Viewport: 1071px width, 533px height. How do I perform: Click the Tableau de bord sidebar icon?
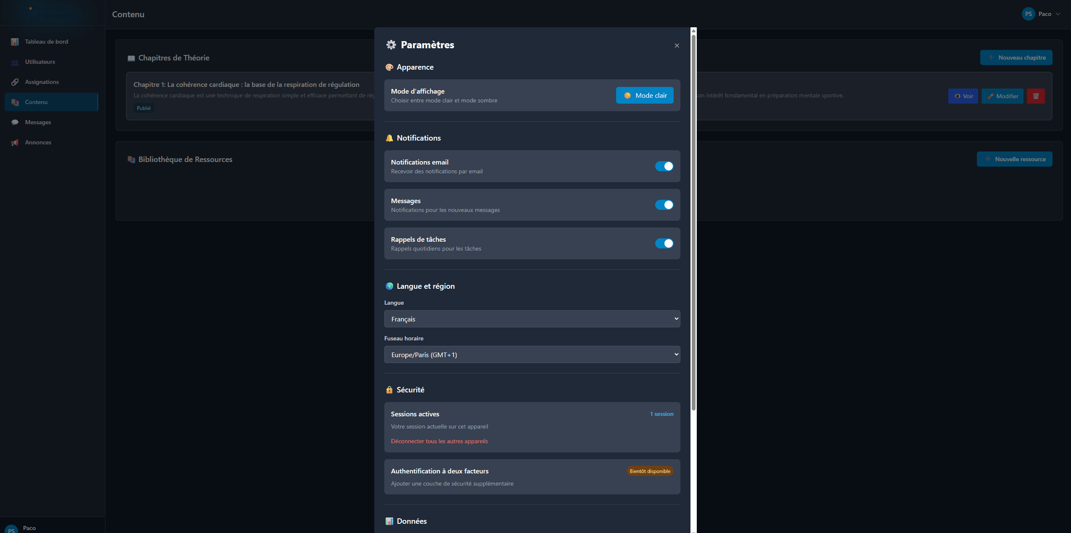[15, 42]
